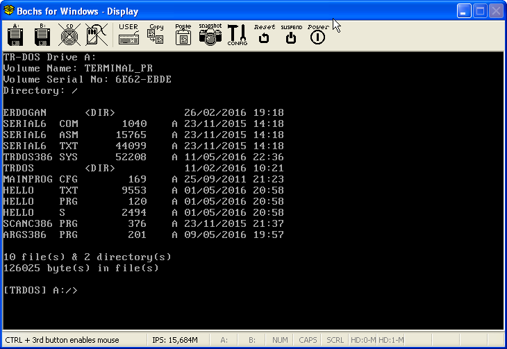Click the CAPS status indicator
This screenshot has height=349, width=507.
tap(308, 340)
